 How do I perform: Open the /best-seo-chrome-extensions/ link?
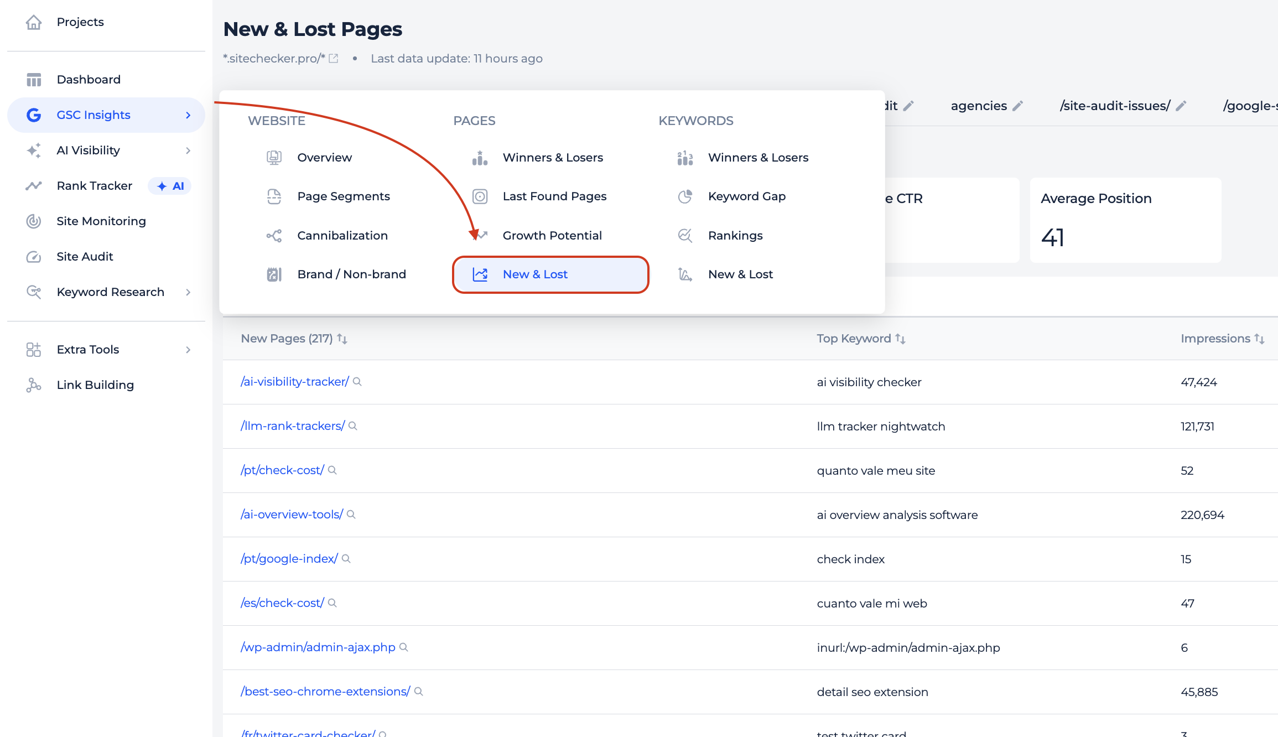point(325,692)
